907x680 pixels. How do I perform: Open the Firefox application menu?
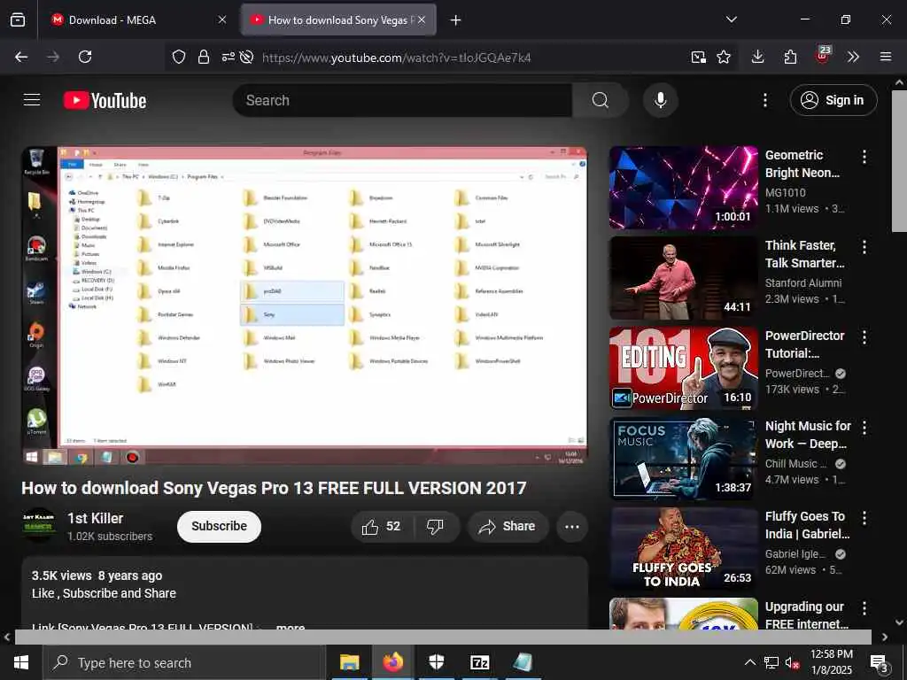tap(886, 57)
